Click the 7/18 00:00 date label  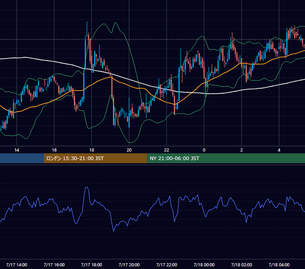[x=204, y=265]
